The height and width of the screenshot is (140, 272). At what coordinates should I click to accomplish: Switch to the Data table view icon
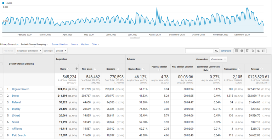(236, 51)
